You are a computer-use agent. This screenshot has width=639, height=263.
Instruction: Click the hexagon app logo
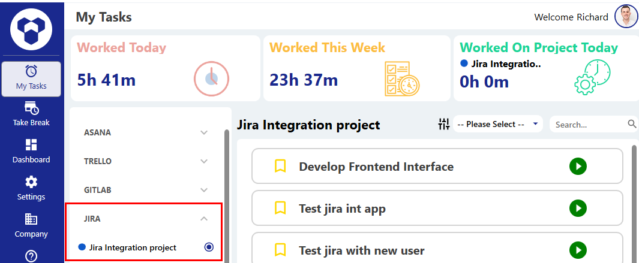(31, 29)
